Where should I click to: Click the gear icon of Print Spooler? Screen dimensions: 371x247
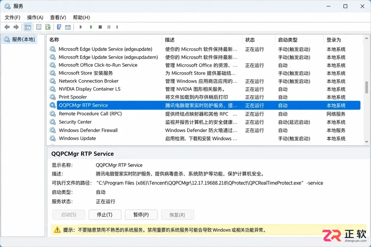tap(53, 97)
